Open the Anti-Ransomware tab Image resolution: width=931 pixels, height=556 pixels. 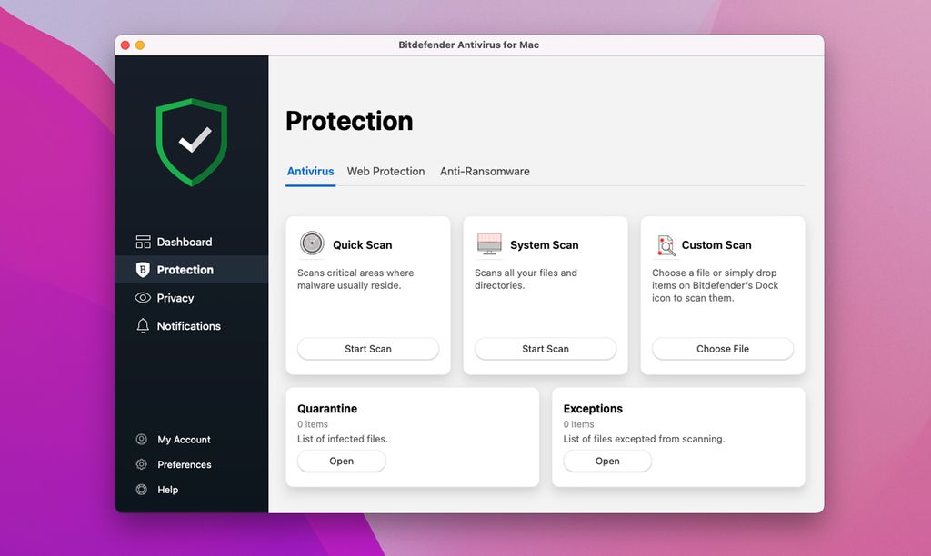pyautogui.click(x=485, y=171)
